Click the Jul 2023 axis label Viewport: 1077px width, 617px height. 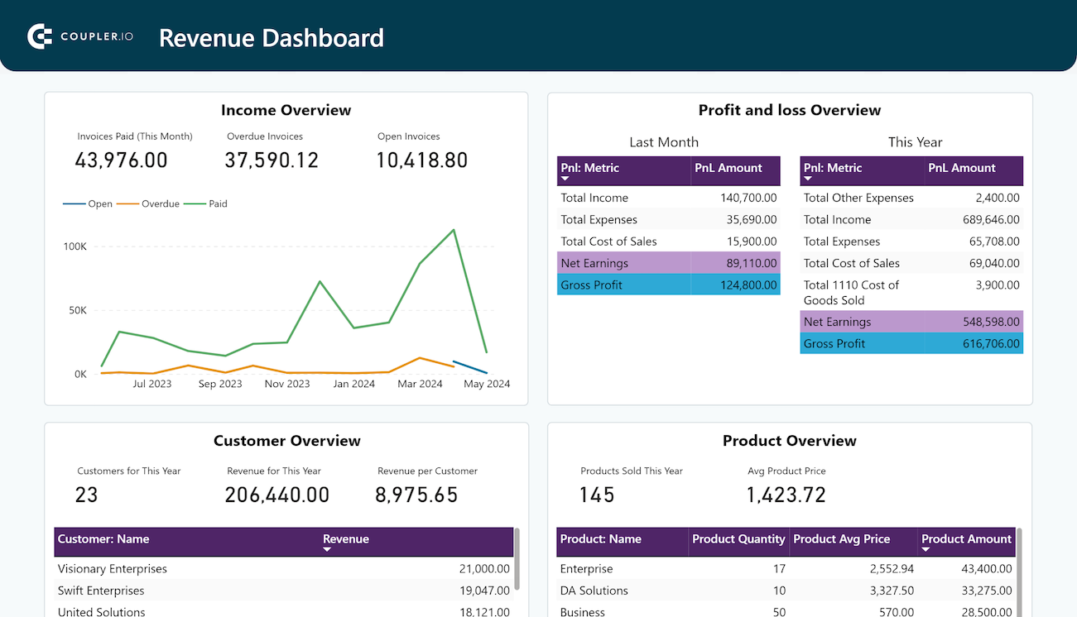pyautogui.click(x=152, y=384)
